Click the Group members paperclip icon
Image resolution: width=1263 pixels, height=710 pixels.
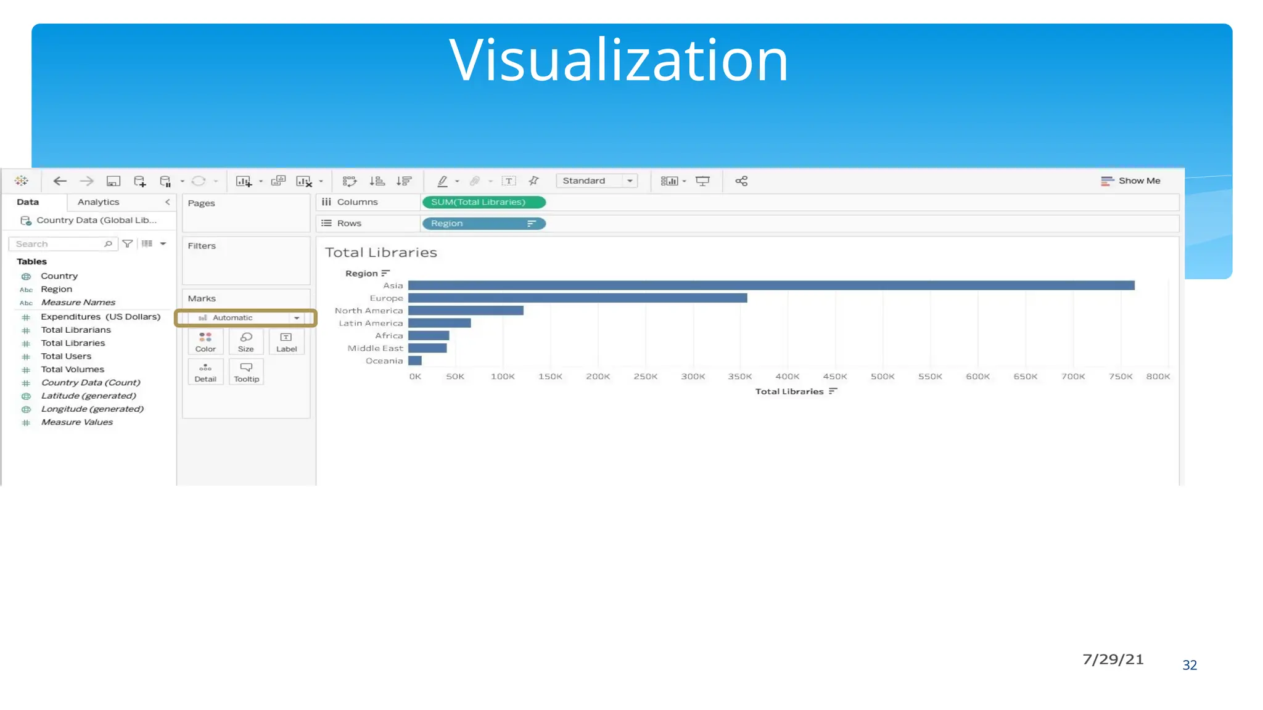point(475,181)
